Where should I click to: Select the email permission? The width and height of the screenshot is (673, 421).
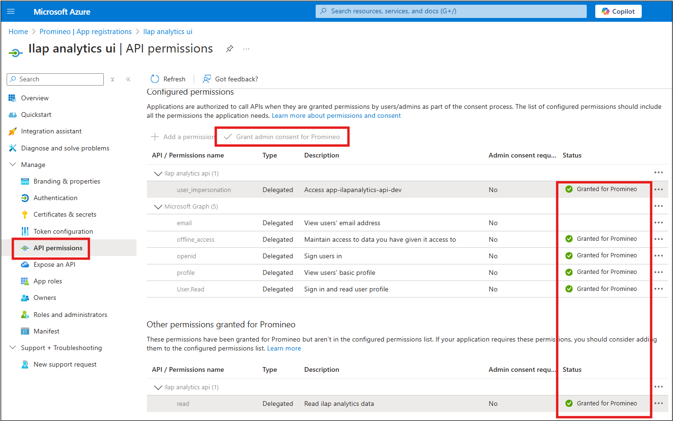(x=184, y=223)
